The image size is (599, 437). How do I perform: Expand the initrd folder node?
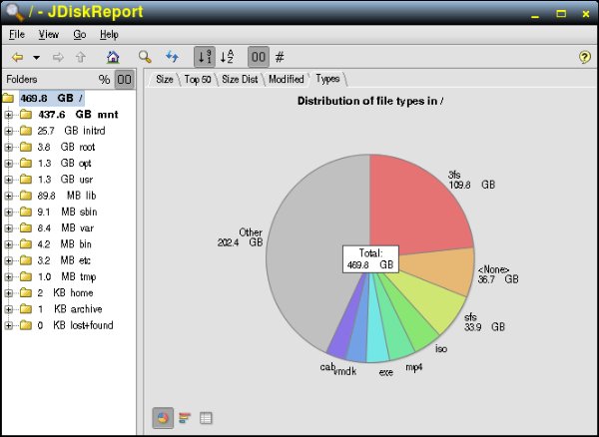point(8,131)
